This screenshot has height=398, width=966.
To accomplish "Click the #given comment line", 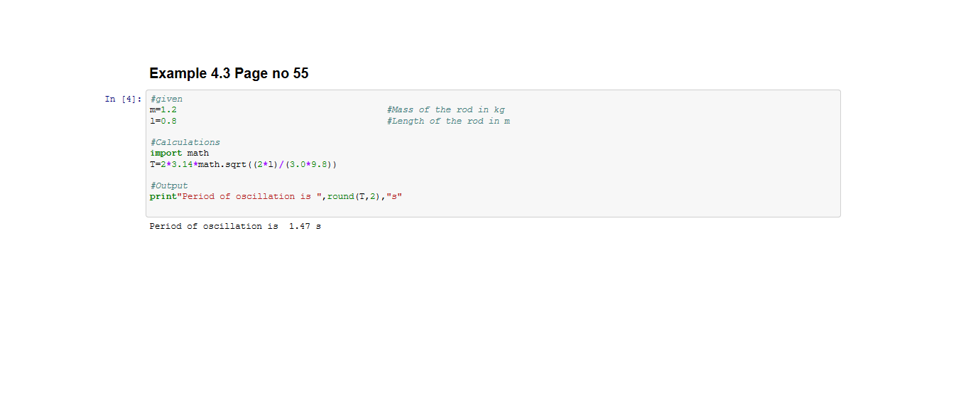I will [x=166, y=99].
